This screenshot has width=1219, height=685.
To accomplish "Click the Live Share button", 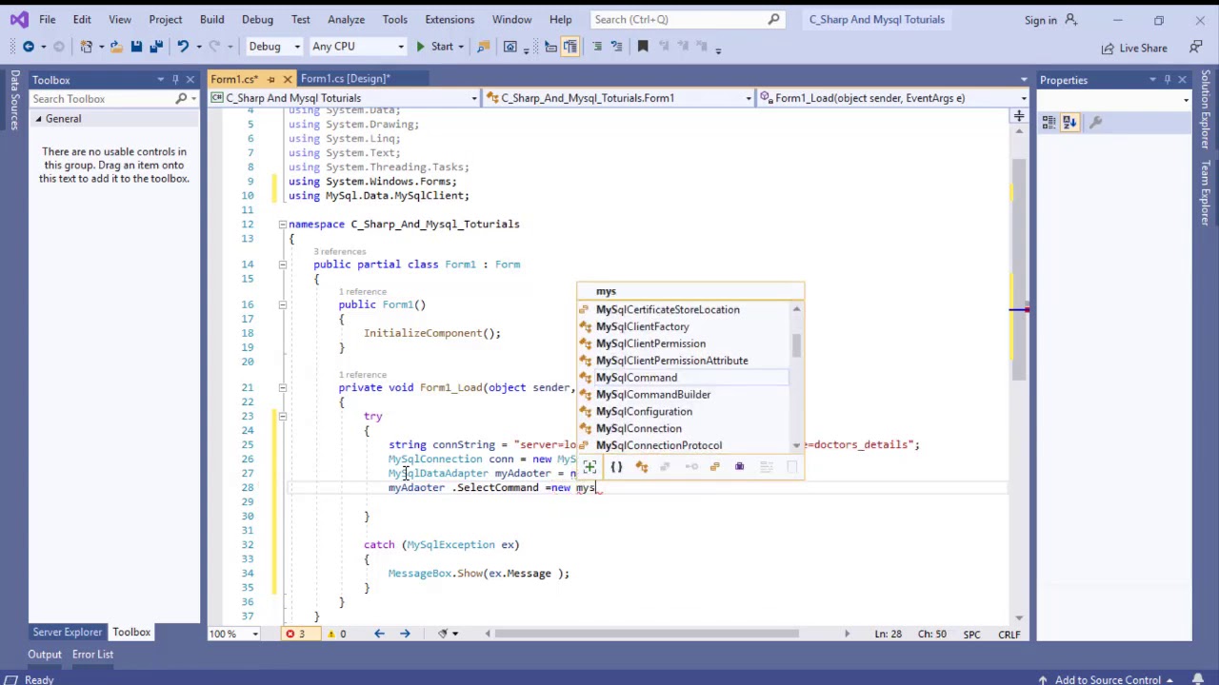I will pos(1133,48).
